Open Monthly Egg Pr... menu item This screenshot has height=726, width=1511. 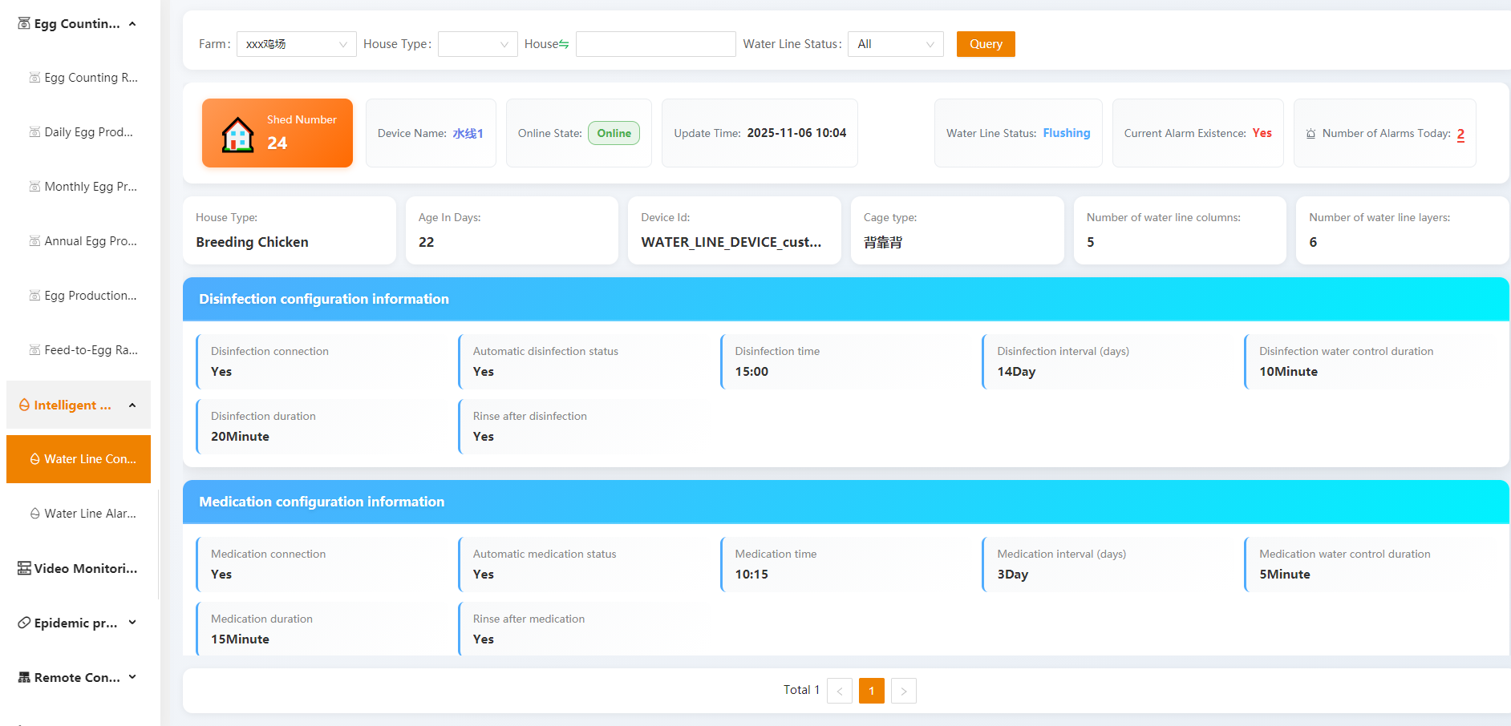click(79, 187)
